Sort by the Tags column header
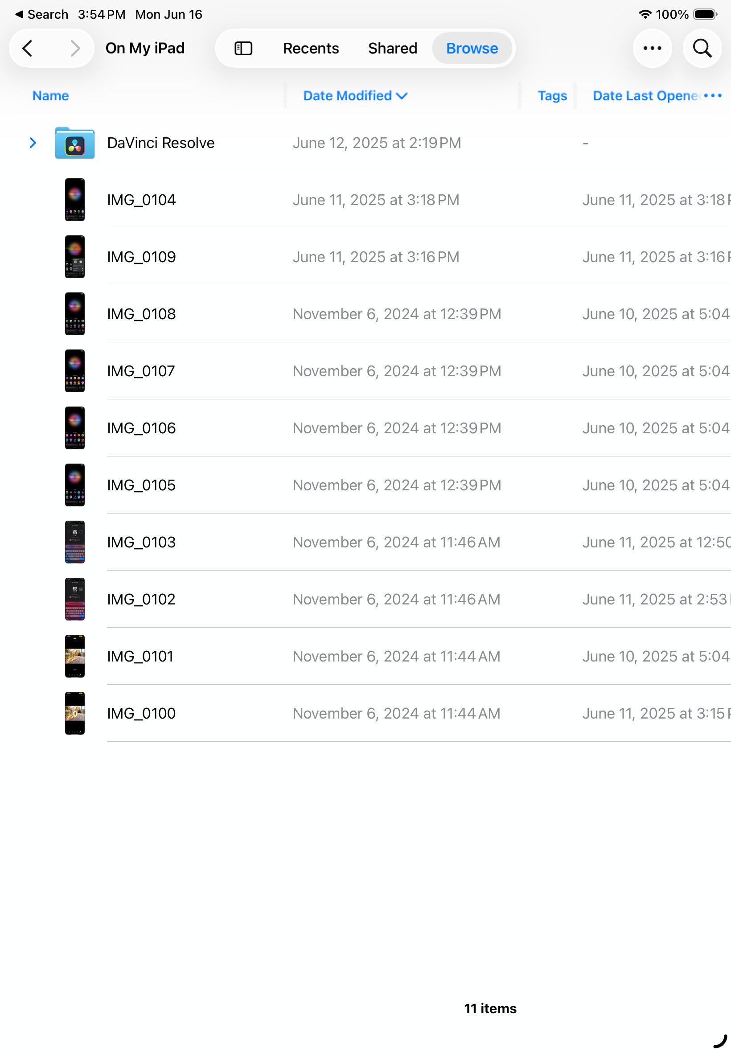Viewport: 731px width, 1052px height. point(552,96)
